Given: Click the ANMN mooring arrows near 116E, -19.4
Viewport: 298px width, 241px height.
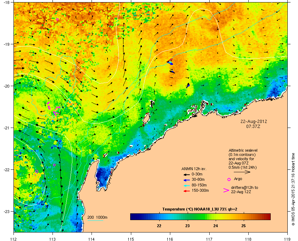Looking at the screenshot, I should point(170,62).
